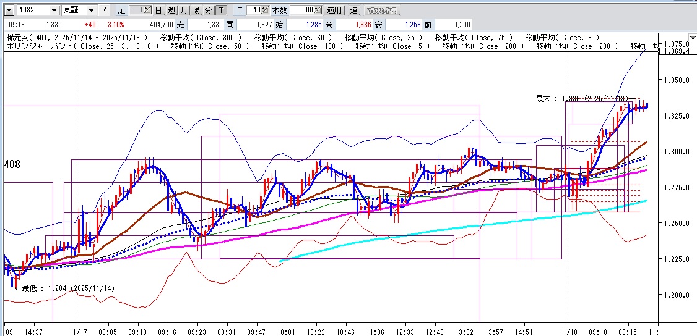Click the 最大 : 1,336 high annotation
This screenshot has height=336, width=697.
[586, 98]
